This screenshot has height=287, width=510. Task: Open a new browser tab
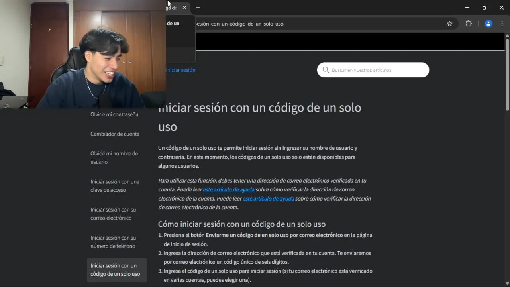click(198, 8)
